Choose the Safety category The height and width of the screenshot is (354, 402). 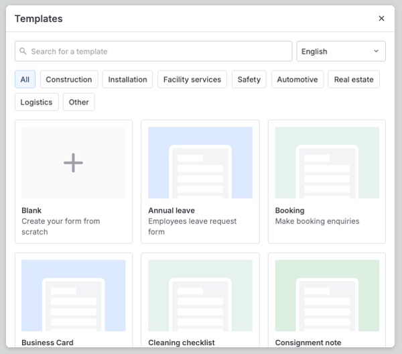coord(249,79)
